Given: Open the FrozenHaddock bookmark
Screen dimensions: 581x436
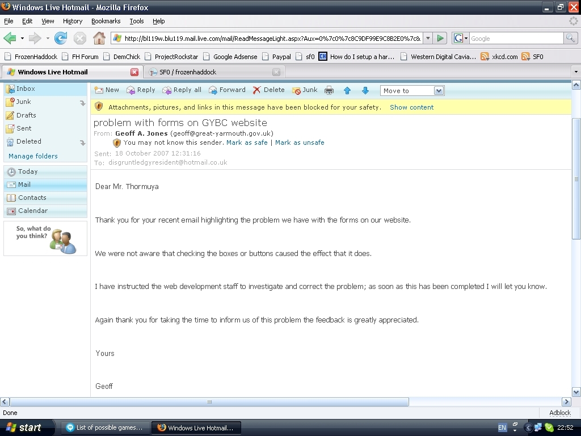Looking at the screenshot, I should point(31,57).
